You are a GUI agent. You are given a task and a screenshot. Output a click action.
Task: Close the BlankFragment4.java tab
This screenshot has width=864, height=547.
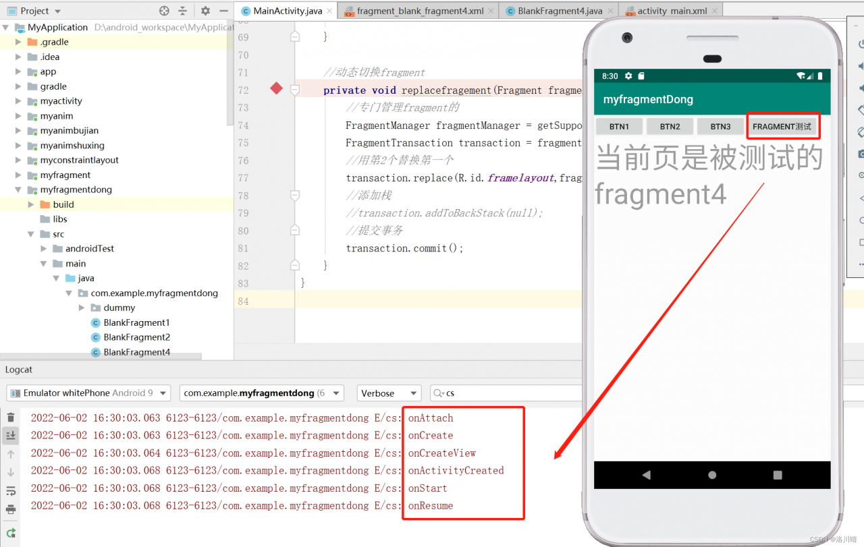[610, 11]
